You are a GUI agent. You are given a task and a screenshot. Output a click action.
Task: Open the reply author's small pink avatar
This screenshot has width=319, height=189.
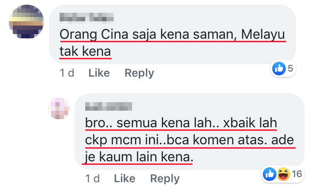59,109
